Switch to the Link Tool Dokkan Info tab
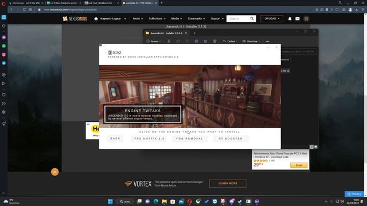 click(x=101, y=3)
